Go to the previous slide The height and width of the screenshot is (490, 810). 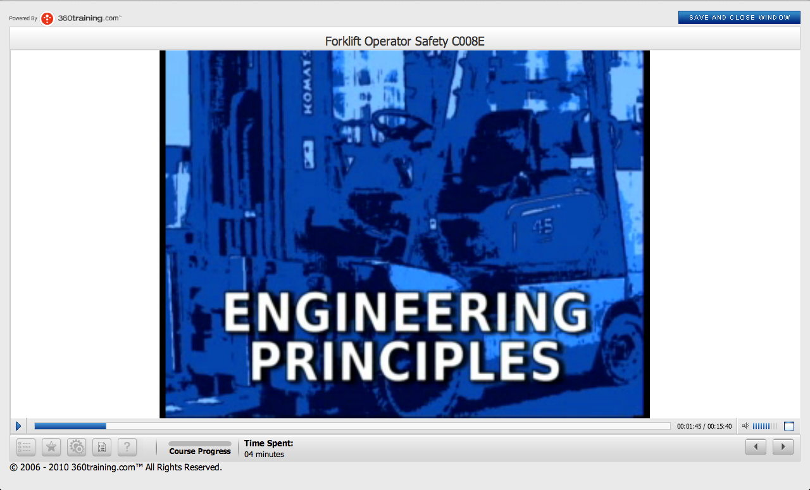pyautogui.click(x=756, y=447)
